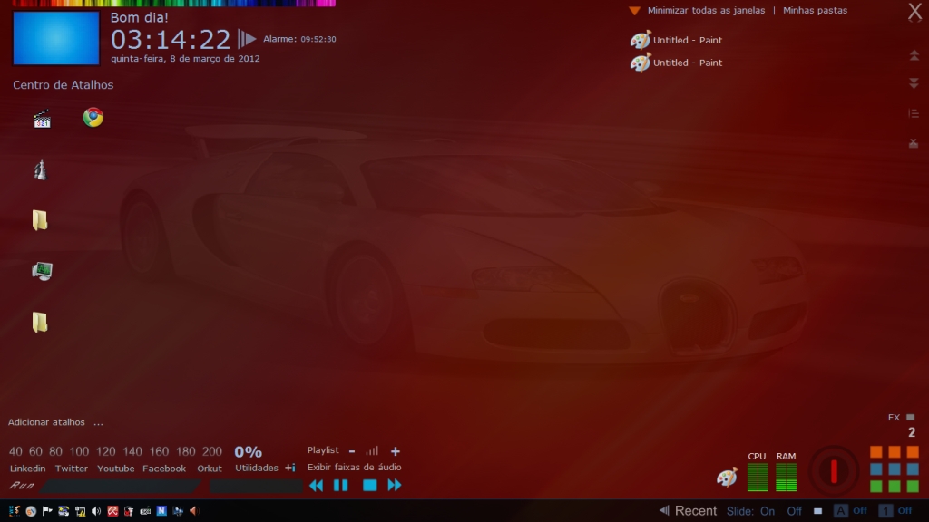This screenshot has width=929, height=522.
Task: Open the Recent list
Action: click(x=696, y=510)
